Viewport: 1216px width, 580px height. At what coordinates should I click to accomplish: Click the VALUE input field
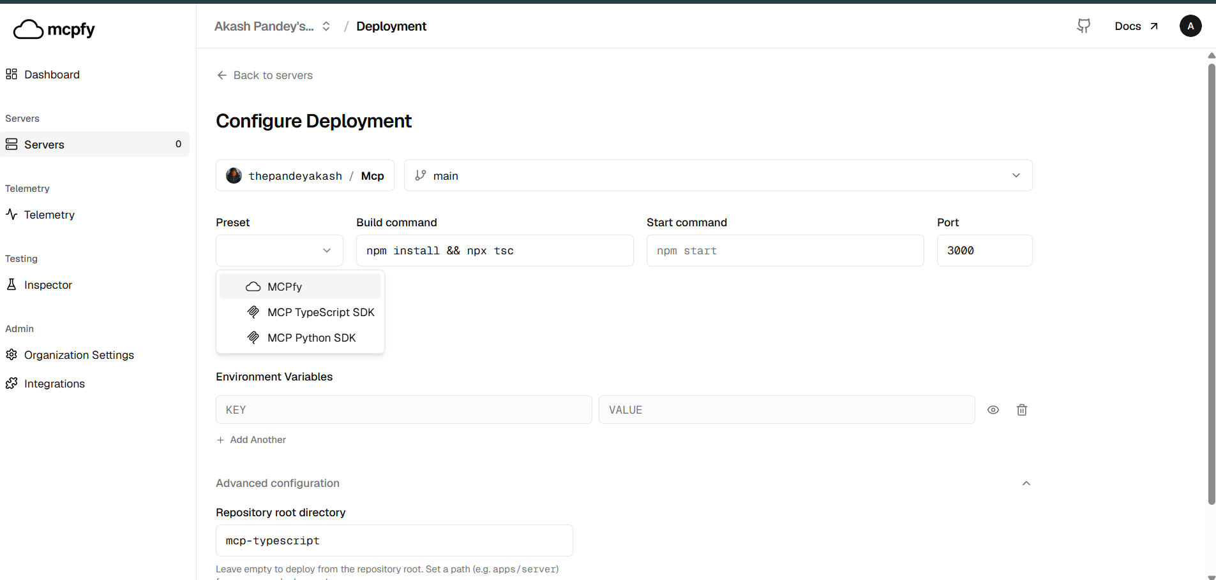[787, 410]
